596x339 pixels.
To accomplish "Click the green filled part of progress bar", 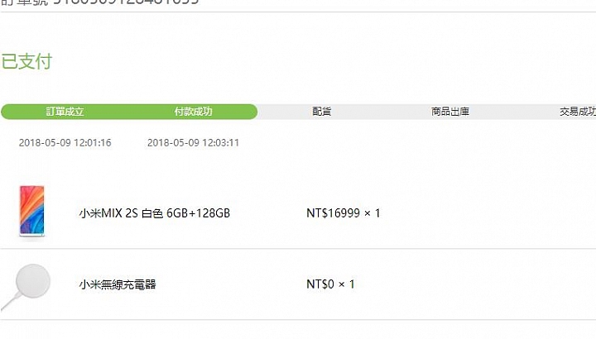I will (129, 112).
